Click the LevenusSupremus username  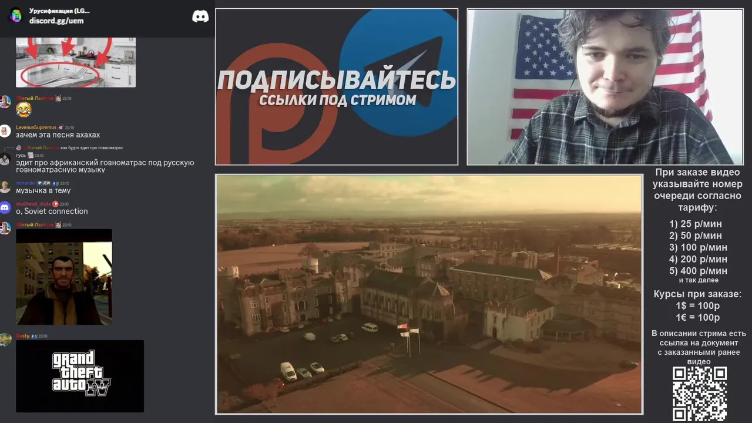[36, 127]
